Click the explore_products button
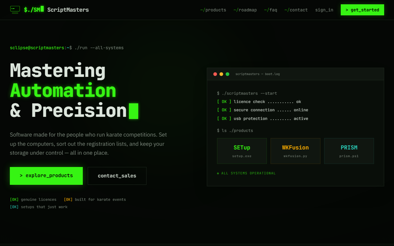394x246 pixels. (x=46, y=176)
